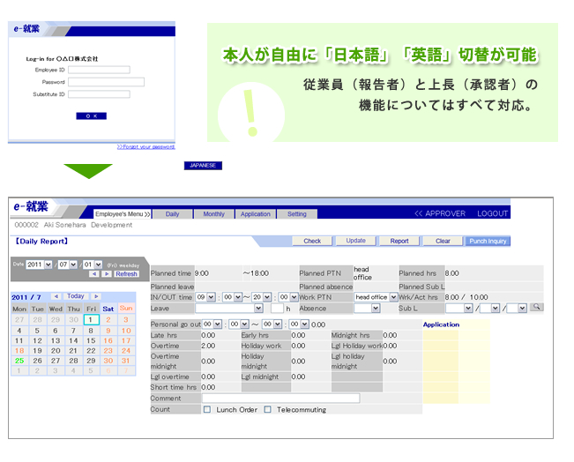Switch to APPROVER menu
Viewport: 574px width, 462px height.
pos(440,213)
